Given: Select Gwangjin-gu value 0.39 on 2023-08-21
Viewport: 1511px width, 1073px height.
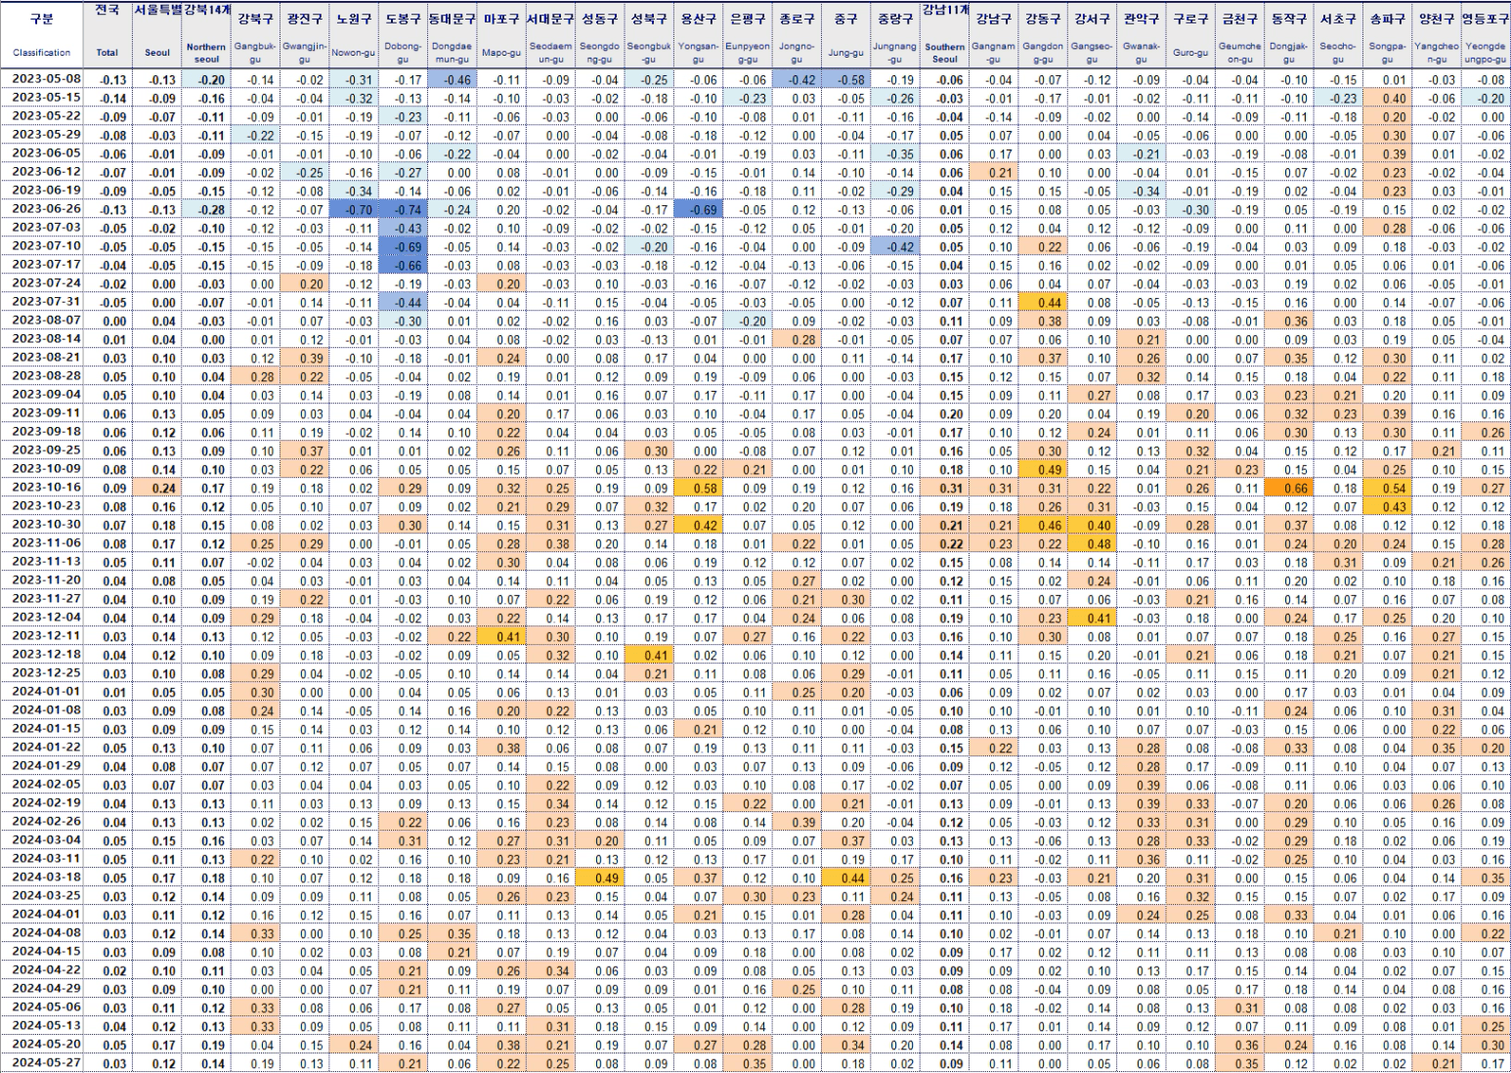Looking at the screenshot, I should click(305, 358).
